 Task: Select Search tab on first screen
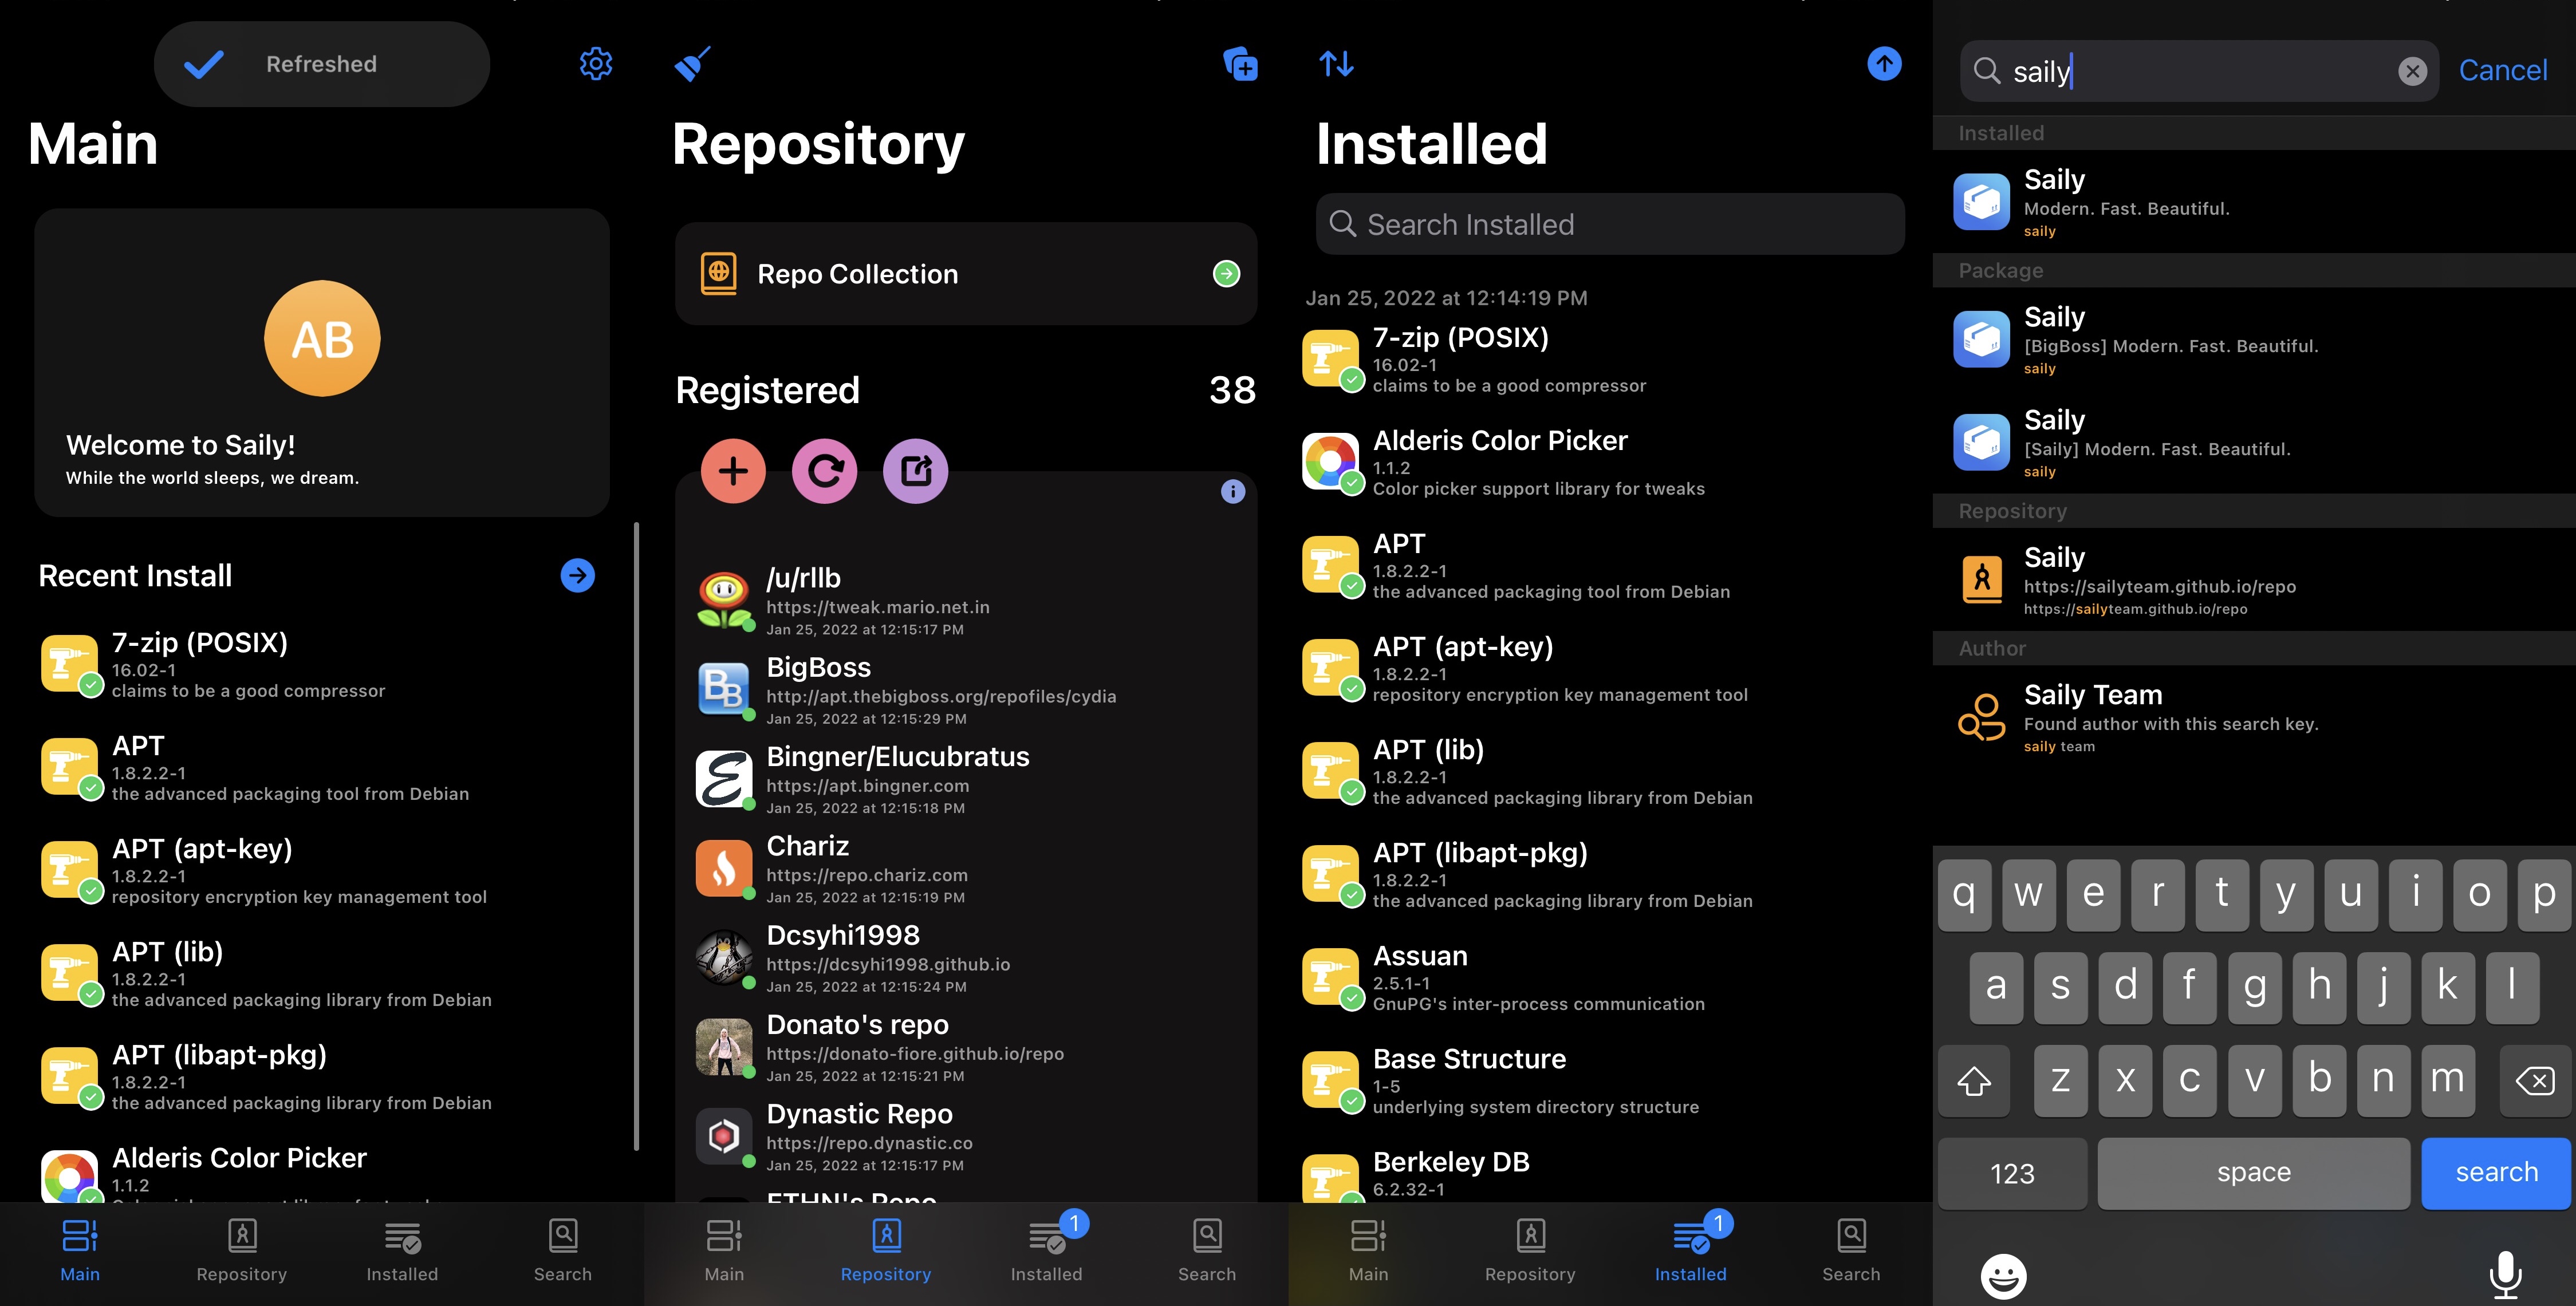coord(563,1250)
